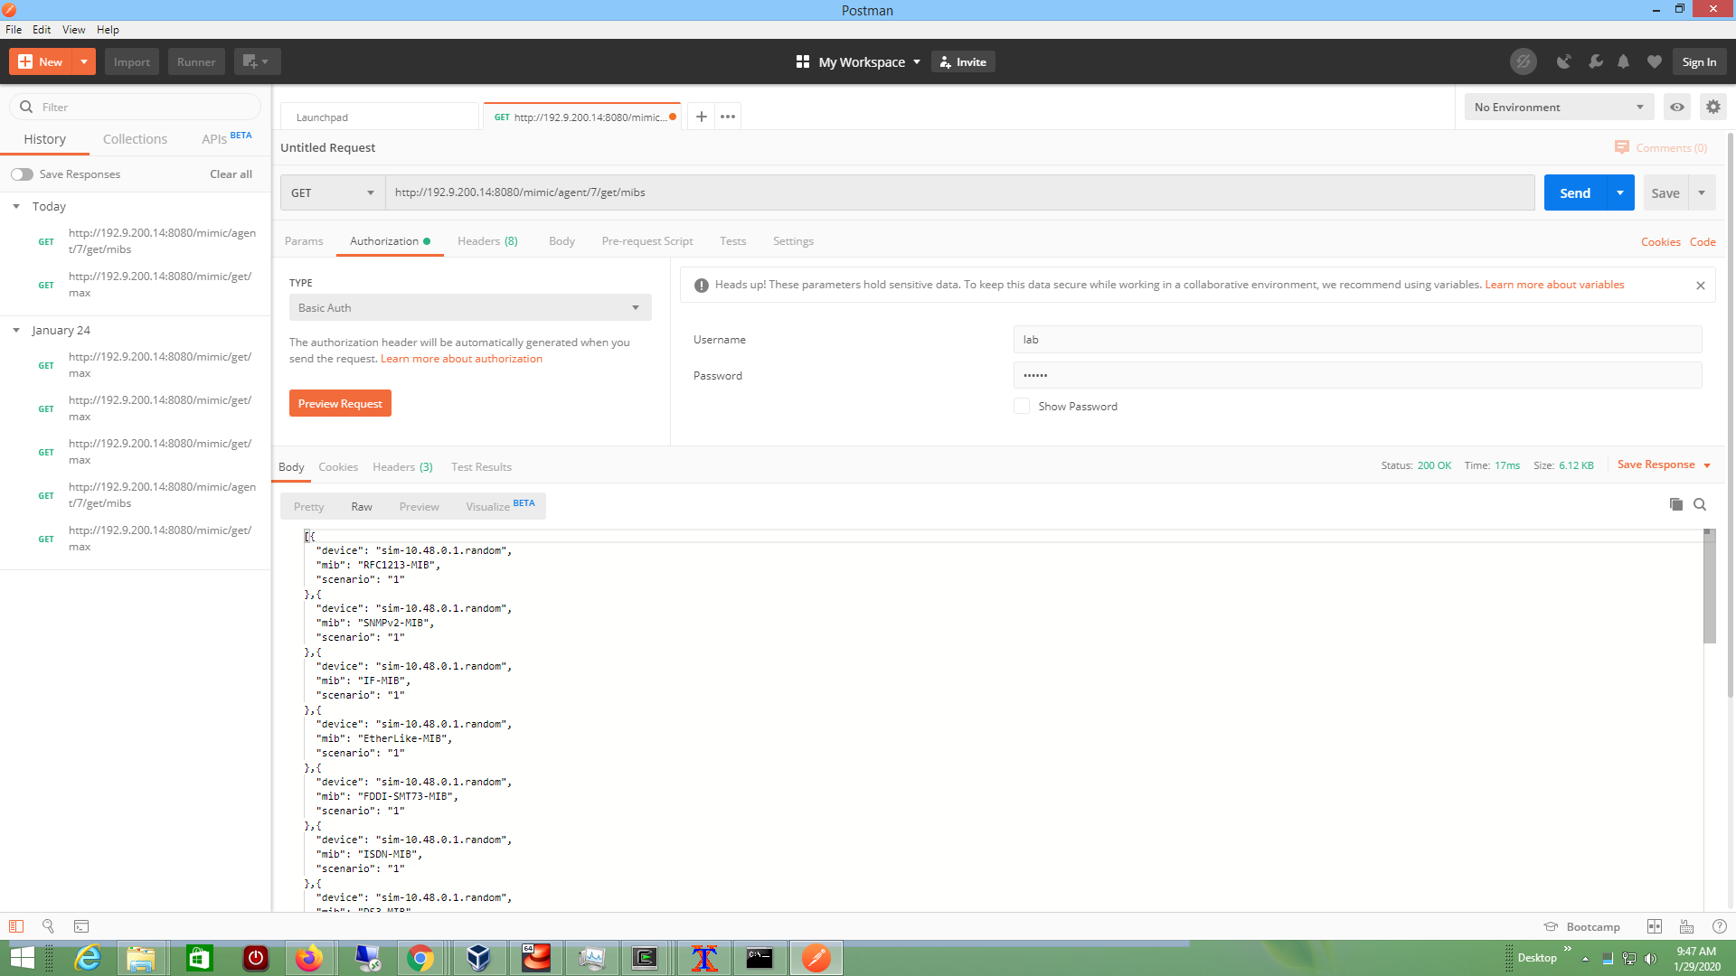The image size is (1736, 976).
Task: Open the Save button dropdown arrow
Action: (x=1702, y=192)
